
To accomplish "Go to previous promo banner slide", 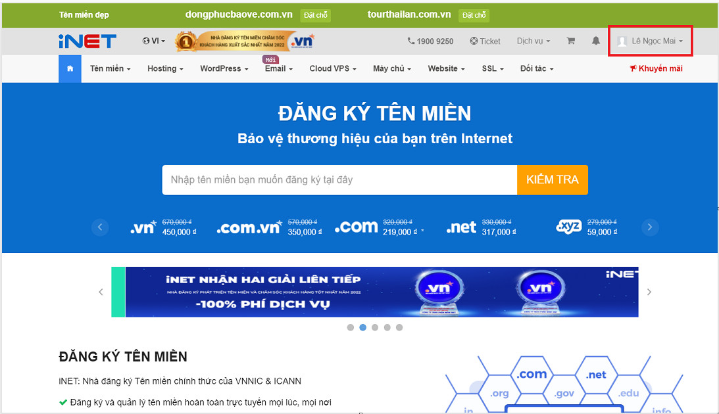I will coord(101,292).
